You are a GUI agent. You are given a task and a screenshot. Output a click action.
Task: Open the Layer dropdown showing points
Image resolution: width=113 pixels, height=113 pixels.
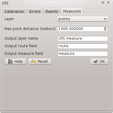[83, 19]
